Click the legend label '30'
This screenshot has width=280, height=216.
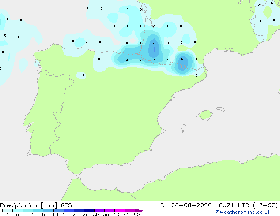(96, 214)
